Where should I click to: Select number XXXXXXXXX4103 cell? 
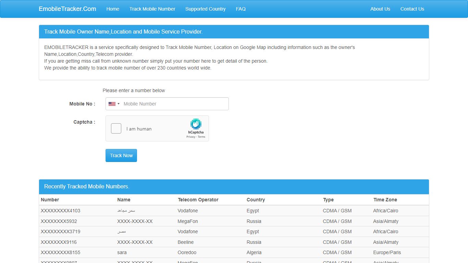click(60, 211)
